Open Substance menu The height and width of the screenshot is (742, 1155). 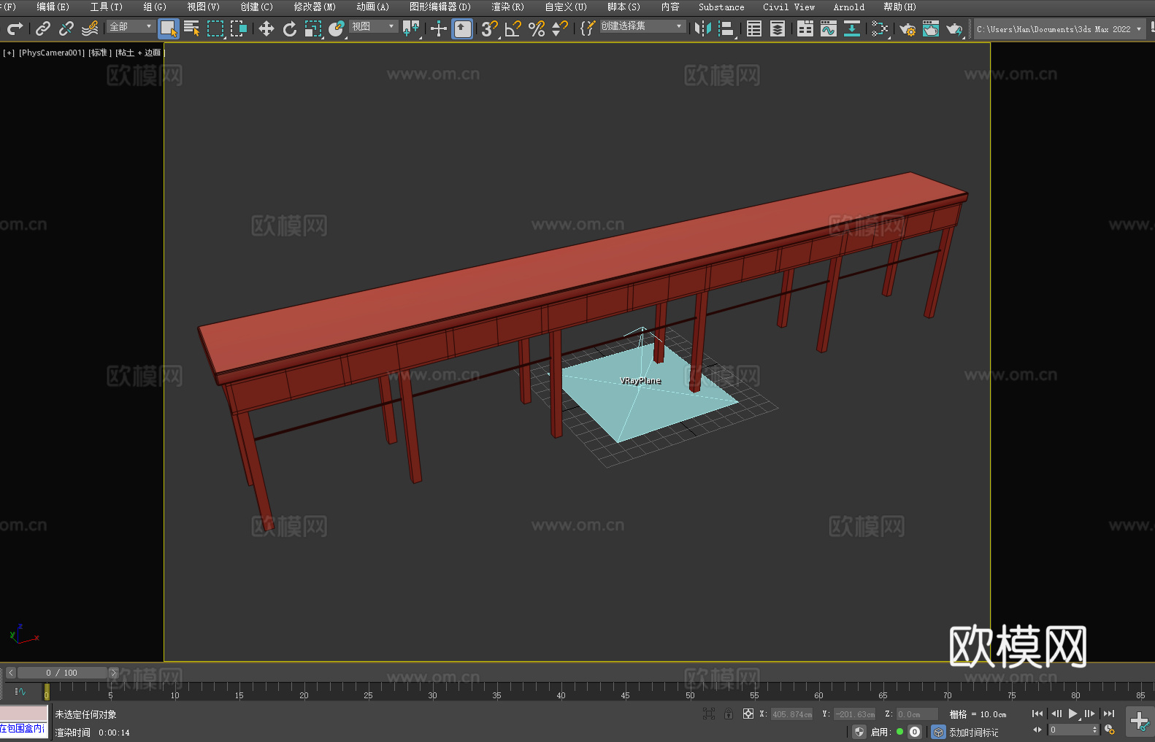click(x=721, y=7)
